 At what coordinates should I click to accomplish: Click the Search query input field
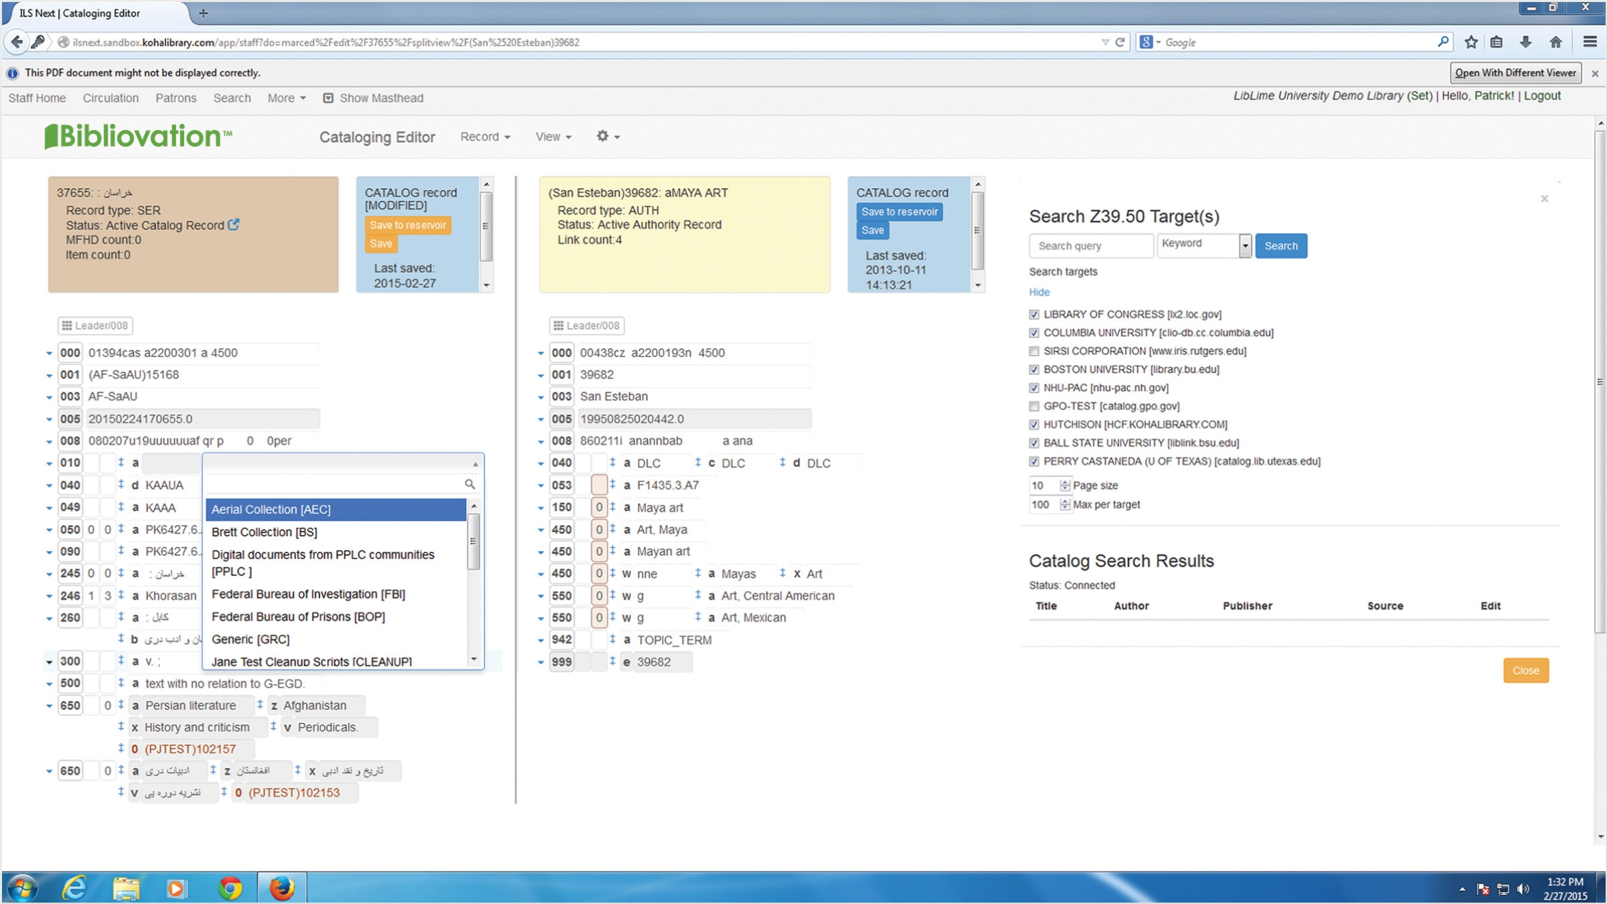[x=1090, y=246]
